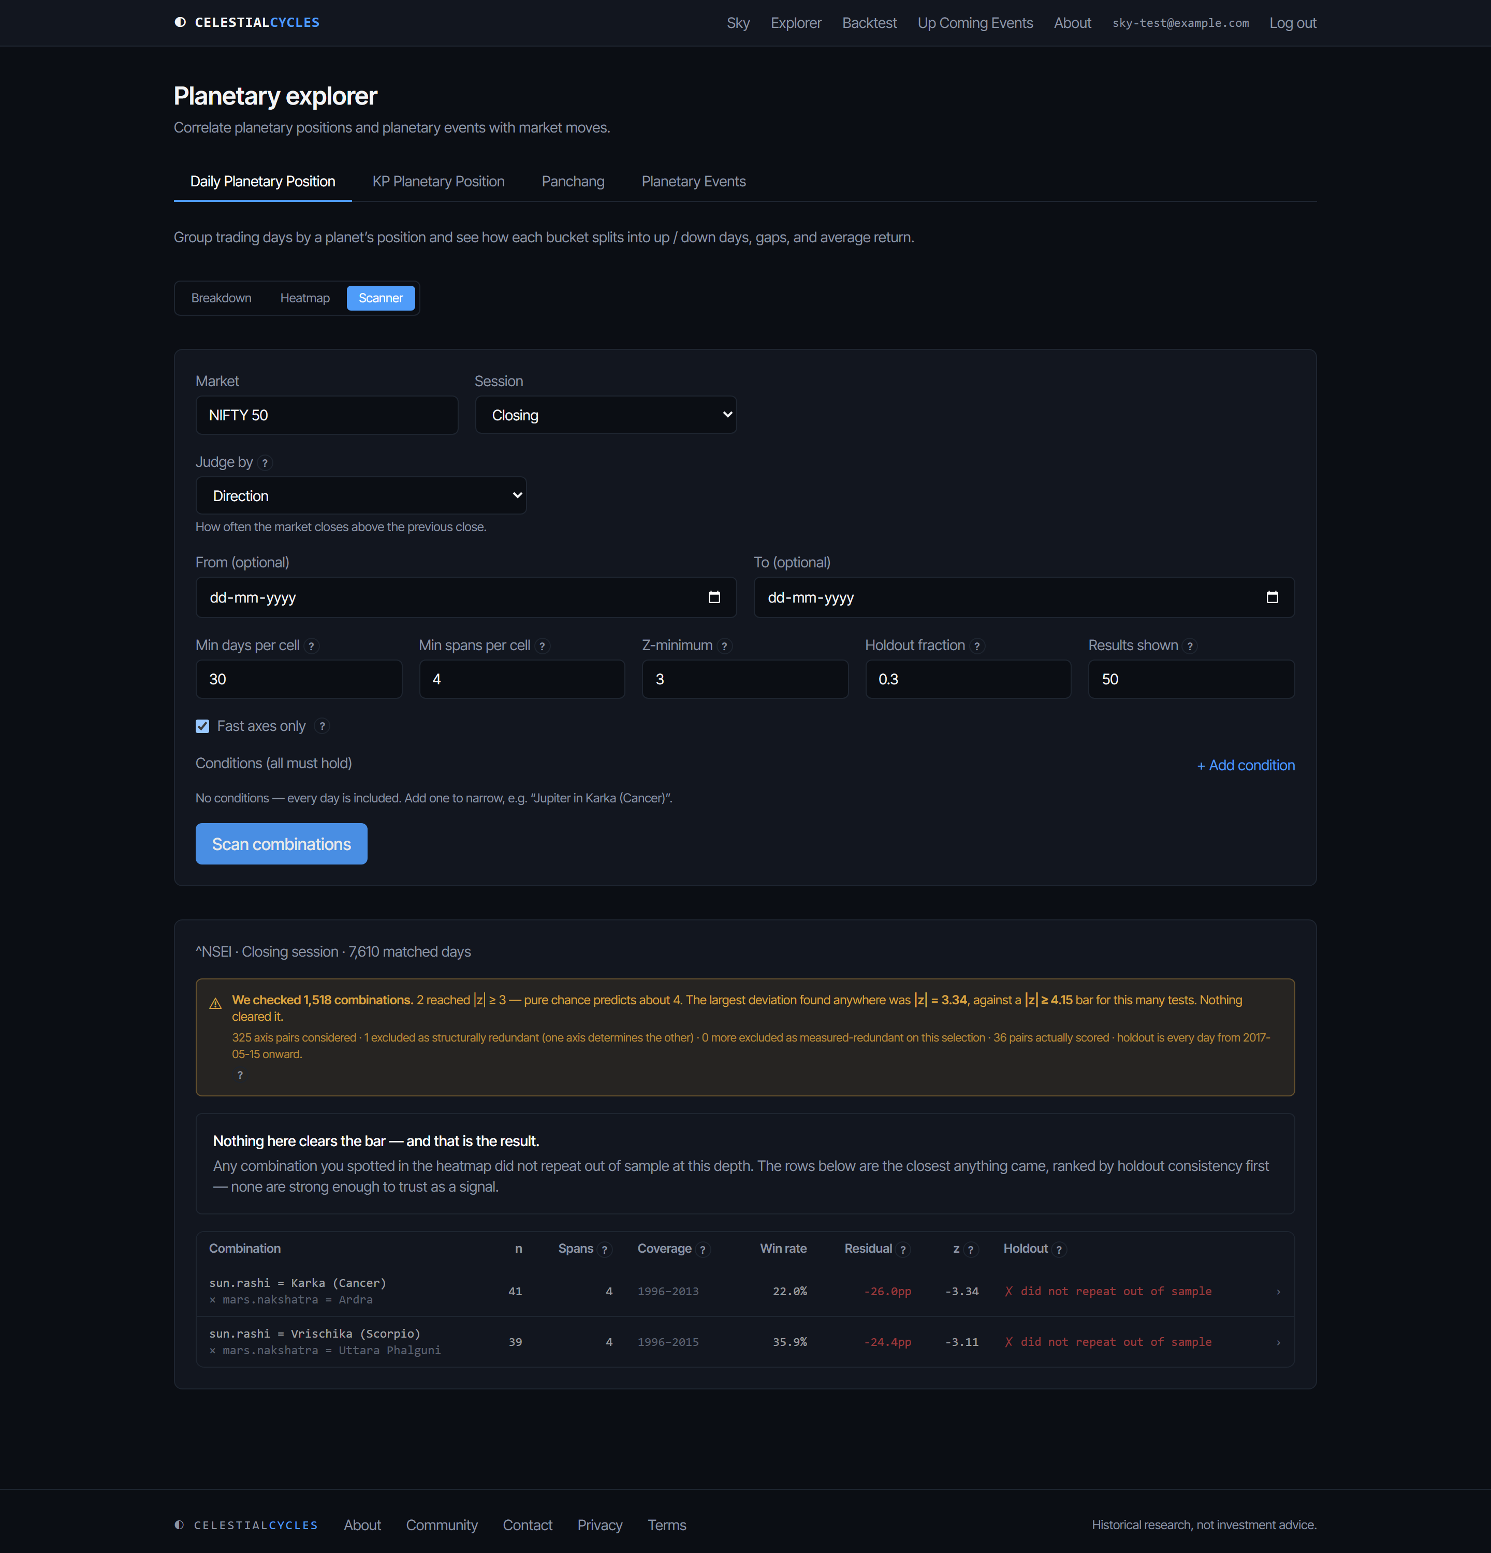1491x1553 pixels.
Task: Click the help icon beside Residual column
Action: coord(902,1250)
